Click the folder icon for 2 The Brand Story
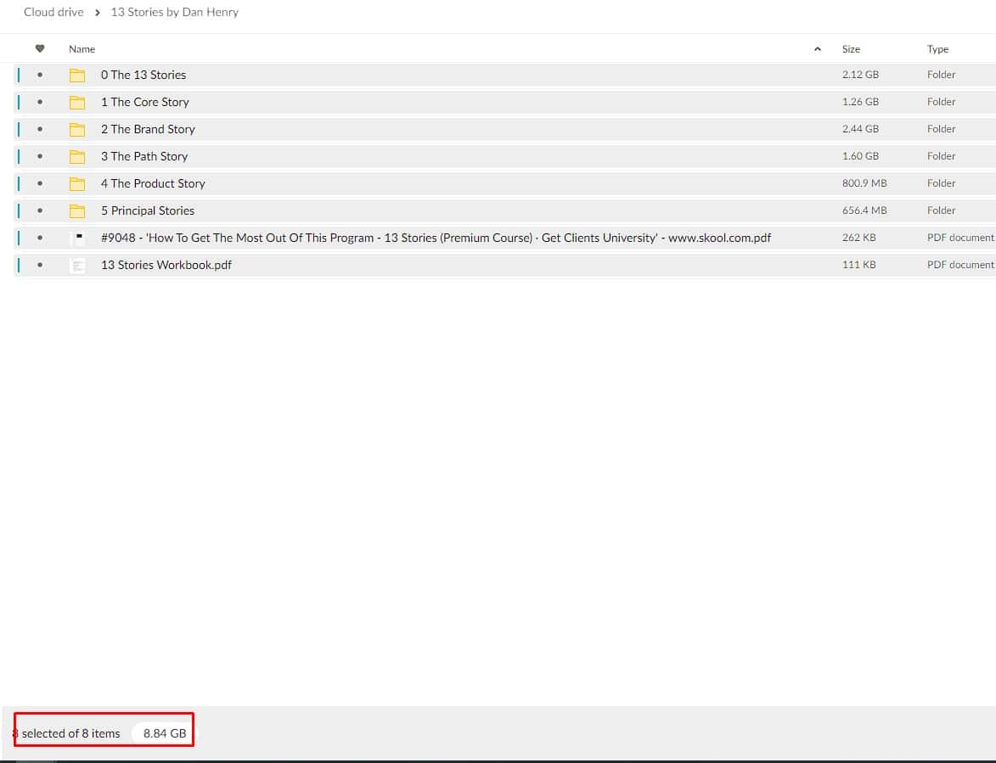 point(77,129)
